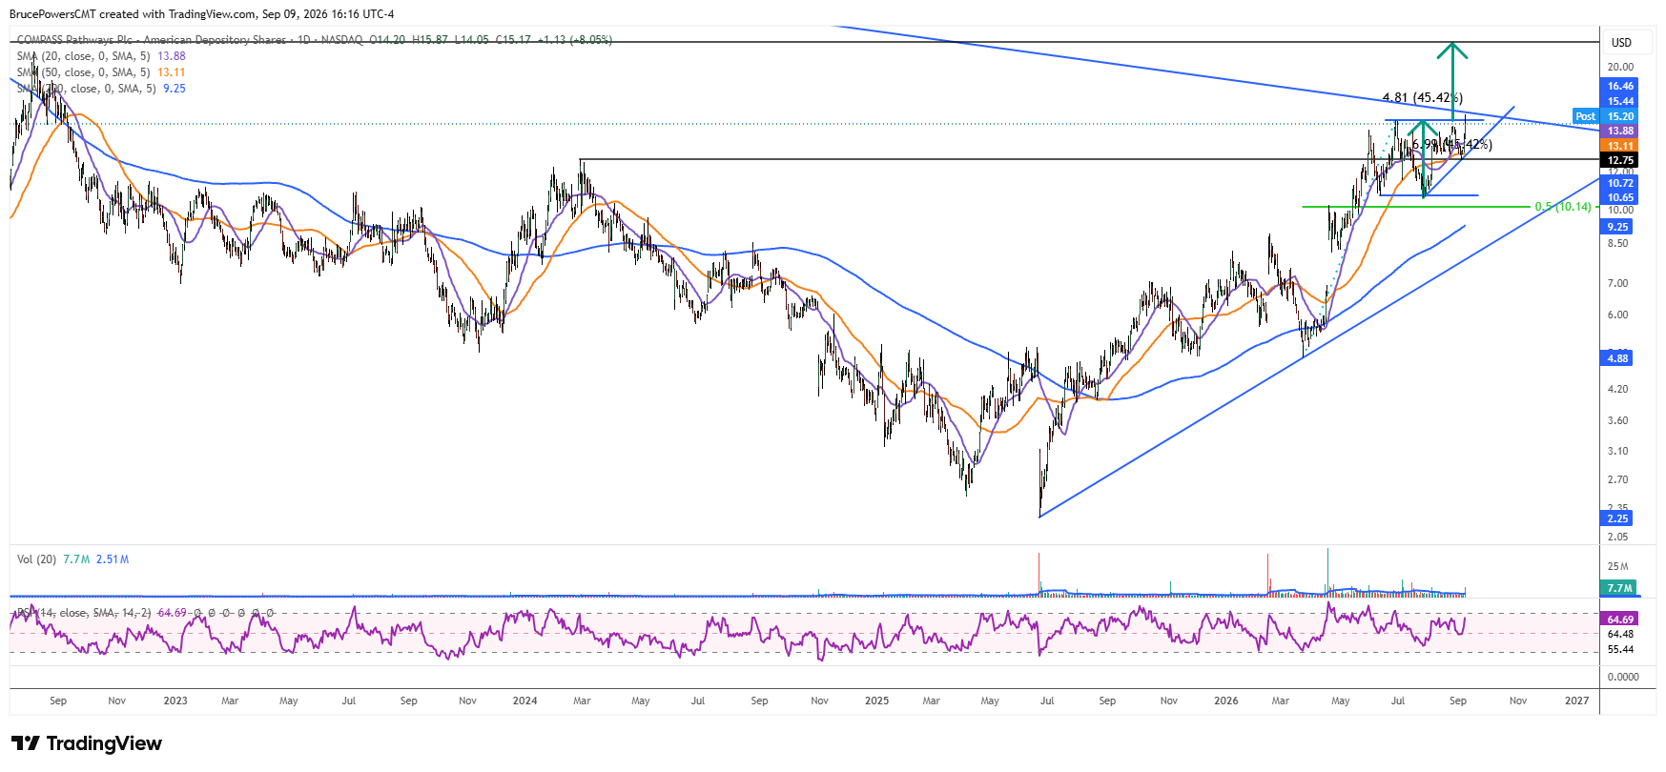Click the 10.72 blue price label
Screen dimensions: 1666x772
[x=1620, y=183]
